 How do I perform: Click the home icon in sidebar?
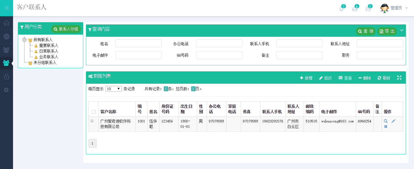pyautogui.click(x=6, y=23)
